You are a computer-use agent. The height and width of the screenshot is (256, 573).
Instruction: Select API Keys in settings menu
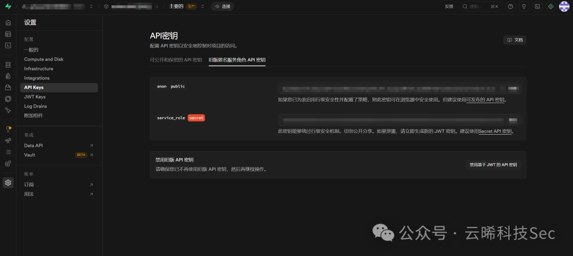pyautogui.click(x=59, y=87)
